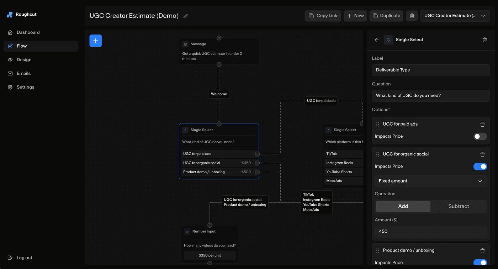Click the blue plus button on the canvas

(95, 41)
